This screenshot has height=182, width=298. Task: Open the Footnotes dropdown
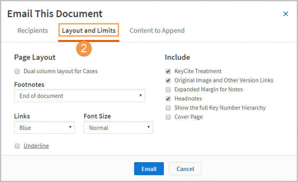(x=79, y=95)
